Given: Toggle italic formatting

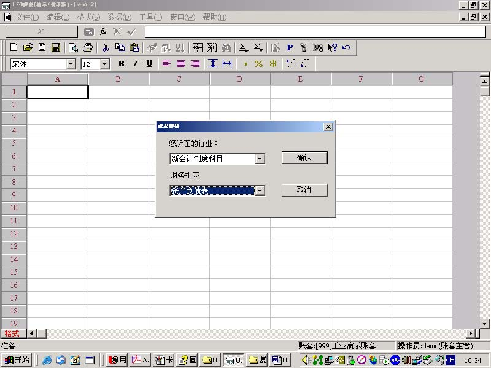Looking at the screenshot, I should (x=135, y=64).
